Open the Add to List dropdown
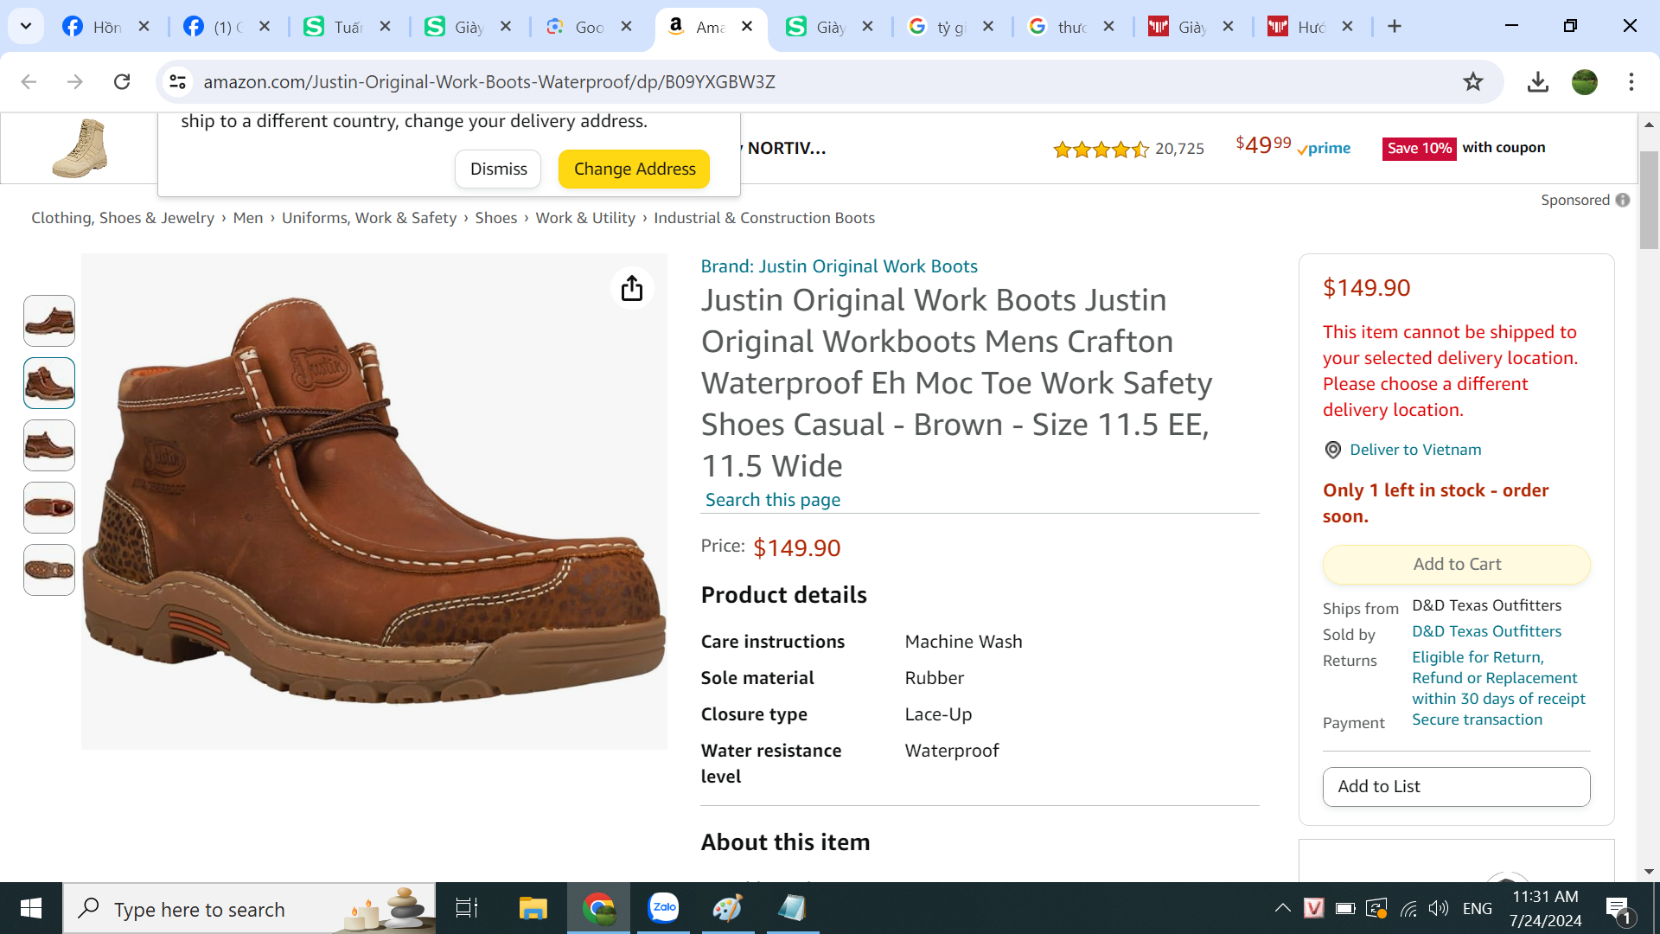This screenshot has width=1660, height=934. tap(1456, 786)
